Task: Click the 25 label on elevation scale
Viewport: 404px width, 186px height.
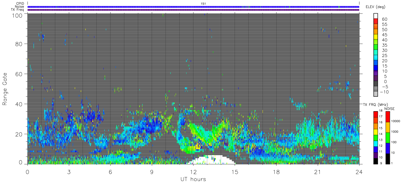Action: [385, 55]
